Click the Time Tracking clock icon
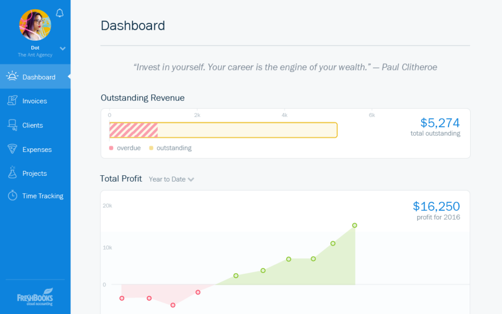Viewport: 502px width, 314px height. pyautogui.click(x=12, y=195)
